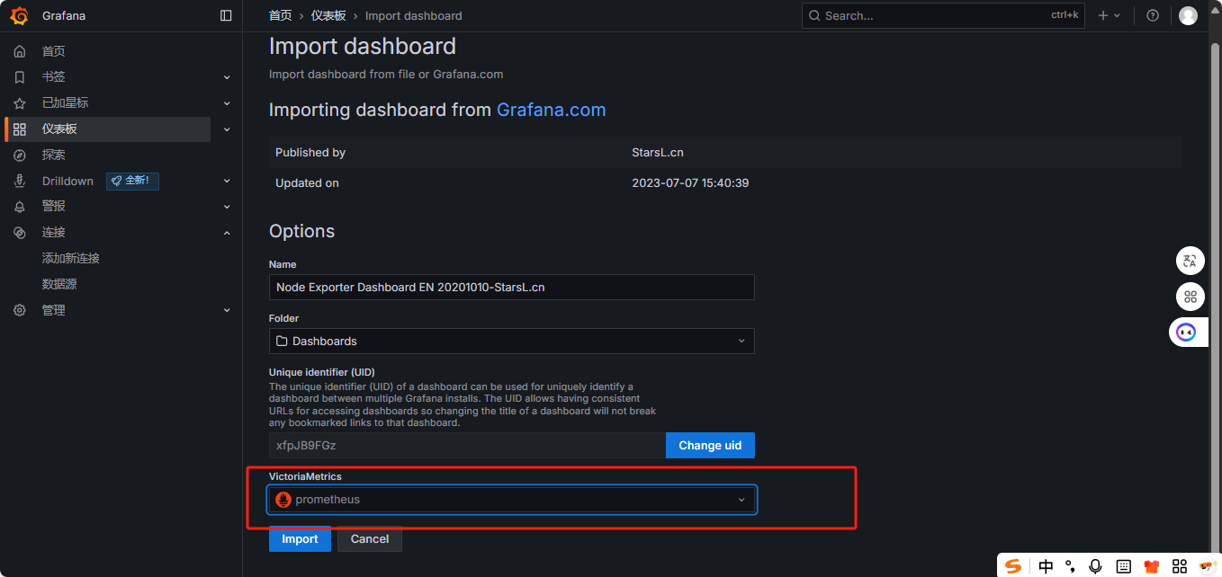Click the StarsL.cn publisher value
The height and width of the screenshot is (577, 1222).
click(x=658, y=153)
